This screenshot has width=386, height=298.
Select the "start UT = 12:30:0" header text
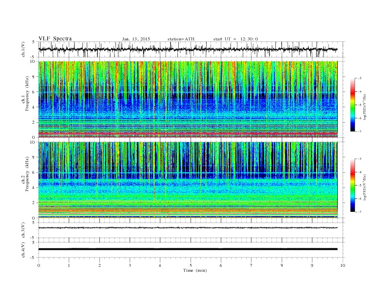coord(235,39)
